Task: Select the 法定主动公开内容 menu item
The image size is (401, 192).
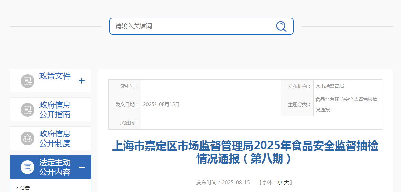Action: 51,167
